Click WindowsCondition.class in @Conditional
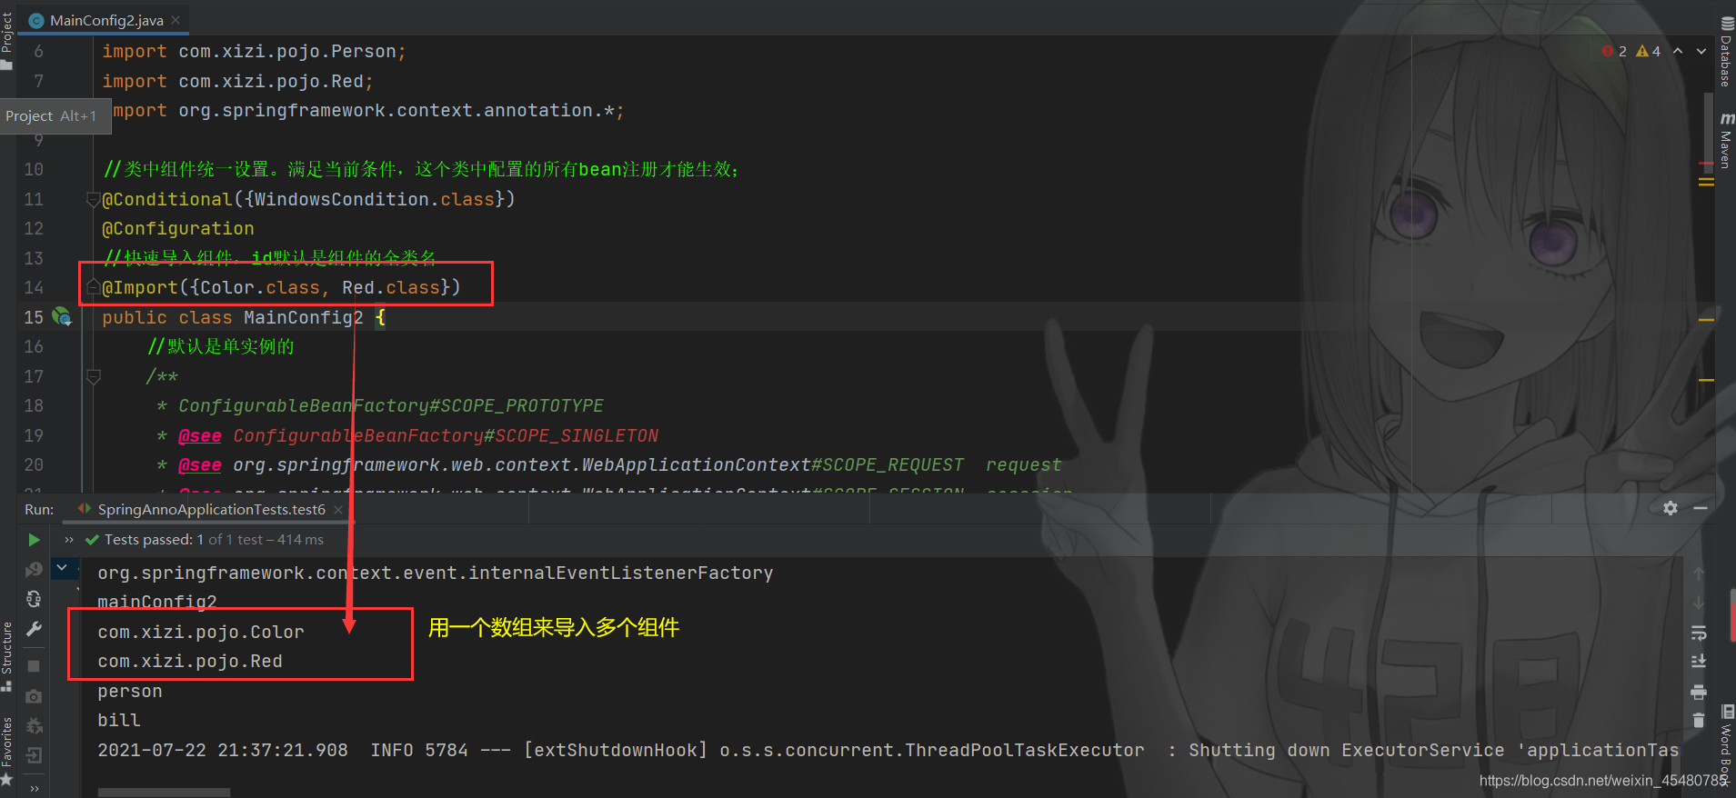The image size is (1736, 798). coord(375,199)
